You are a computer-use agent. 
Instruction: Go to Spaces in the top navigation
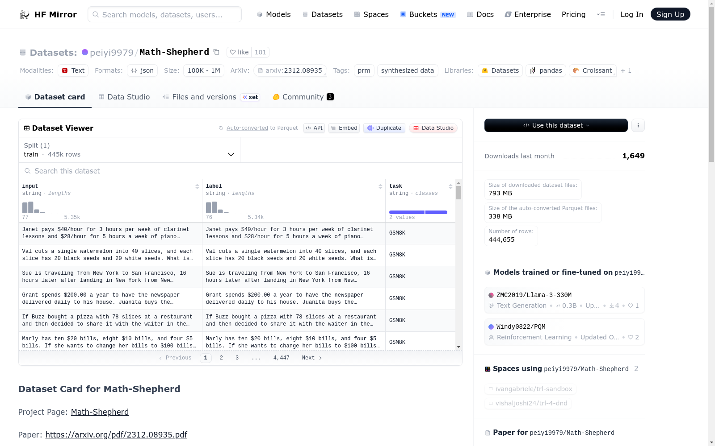click(371, 14)
